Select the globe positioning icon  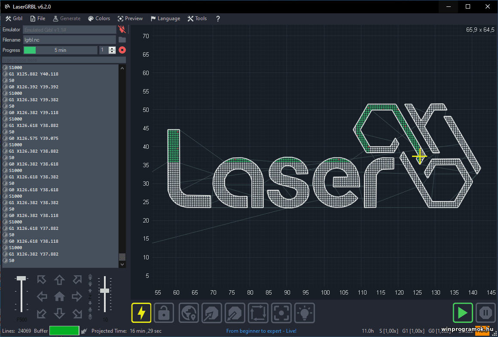[x=188, y=313]
